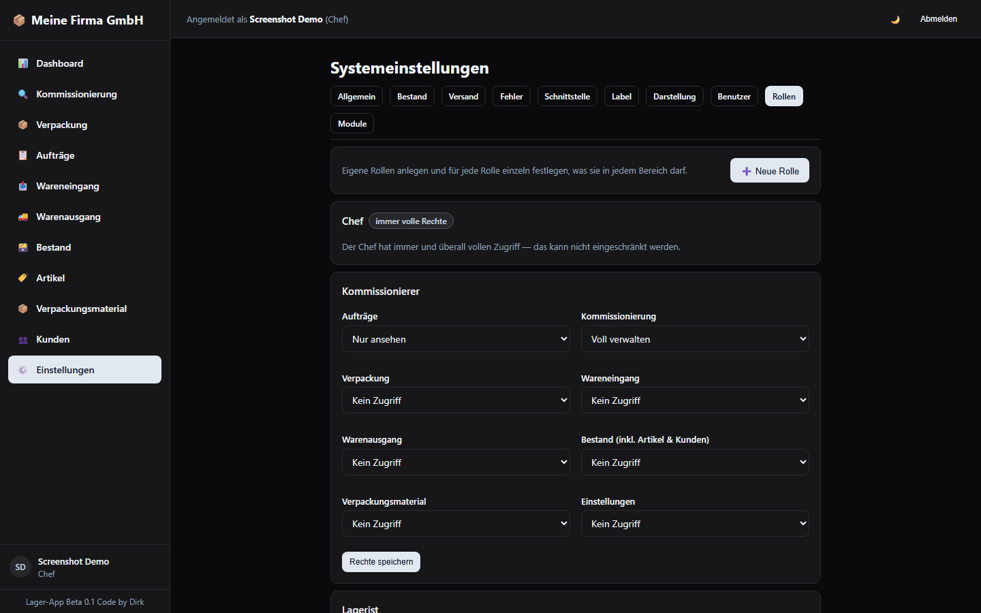
Task: Click the Abmelden link
Action: (939, 19)
